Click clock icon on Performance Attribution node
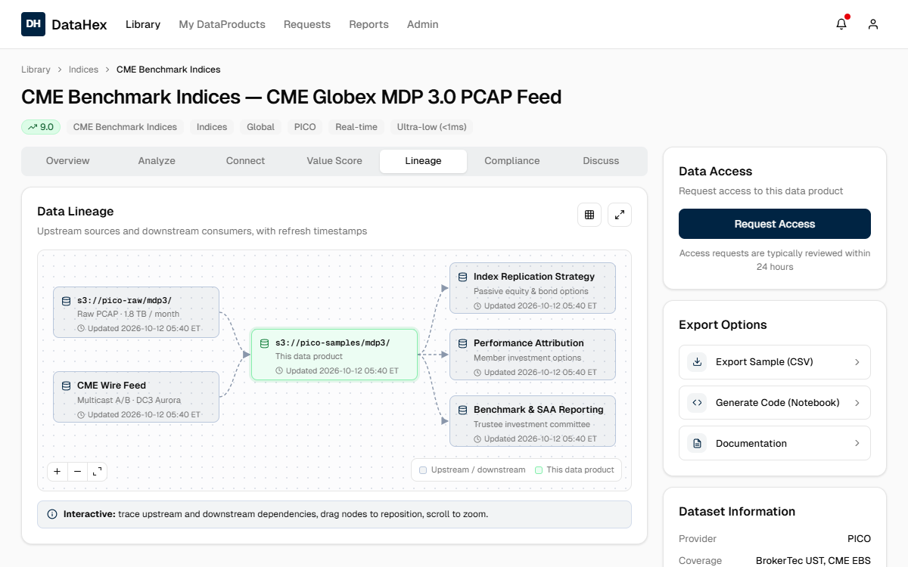Screen dimensions: 908x567 pos(477,372)
